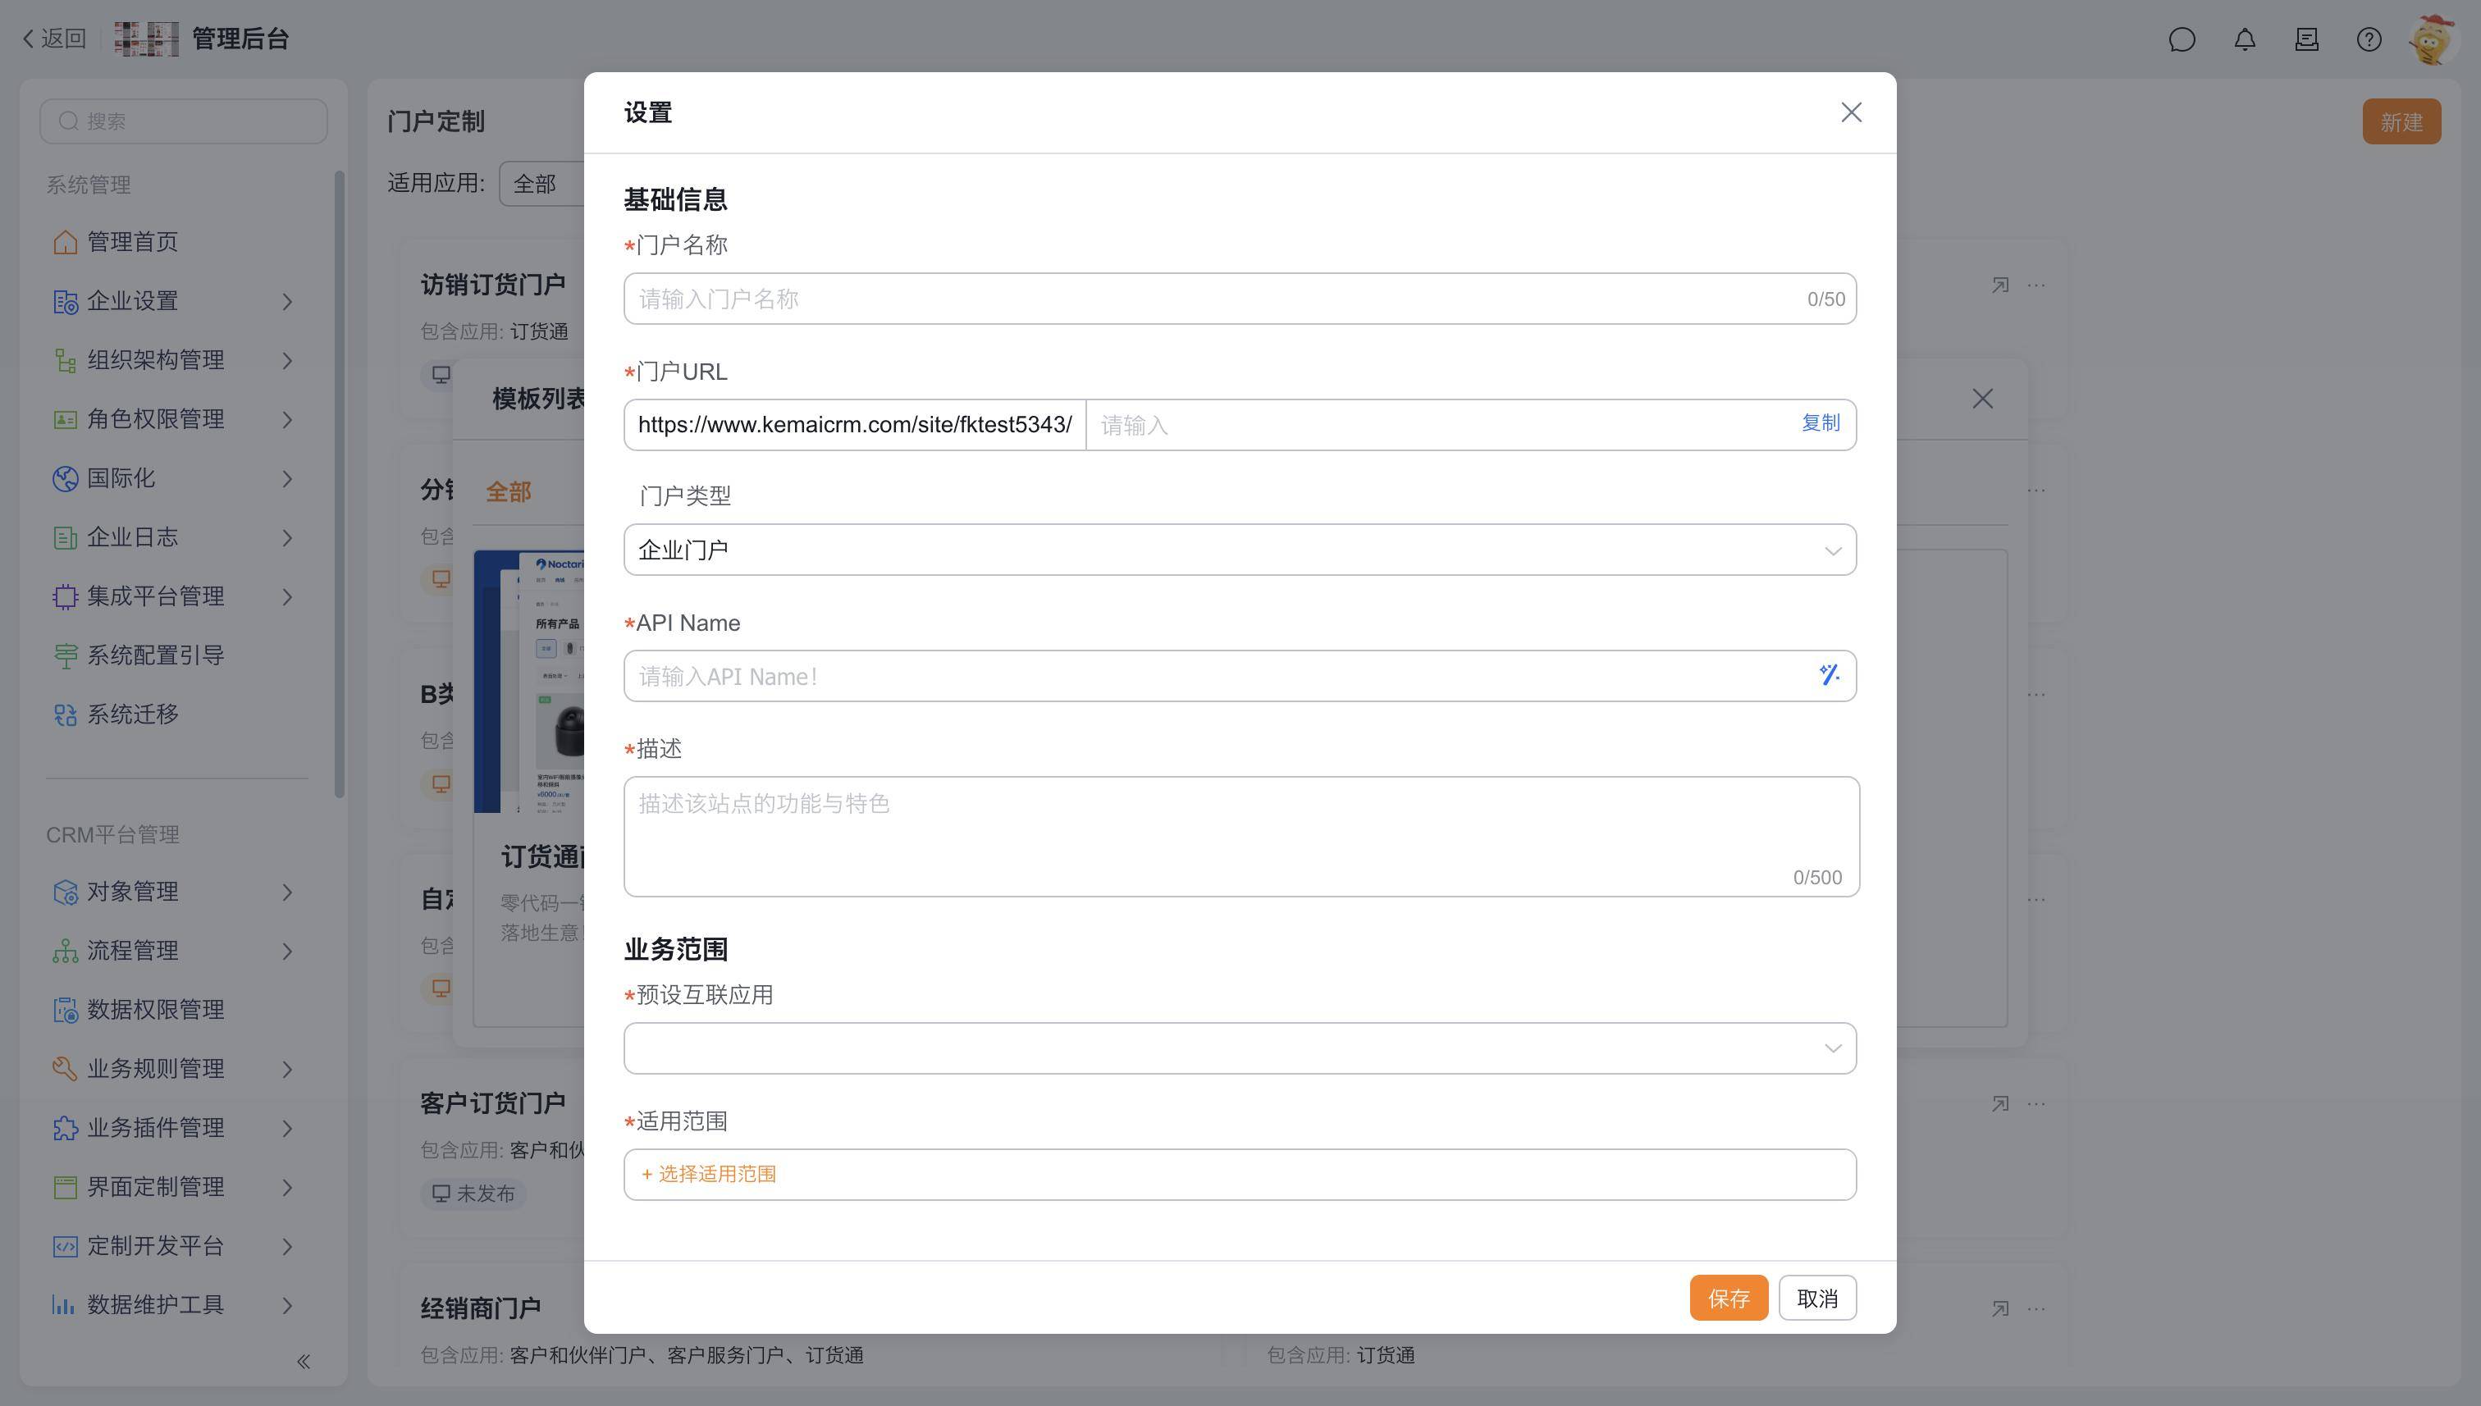Image resolution: width=2481 pixels, height=1406 pixels.
Task: Close the 设置 dialog with X
Action: pyautogui.click(x=1850, y=113)
